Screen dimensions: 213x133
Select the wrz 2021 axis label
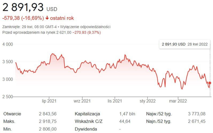82,101
